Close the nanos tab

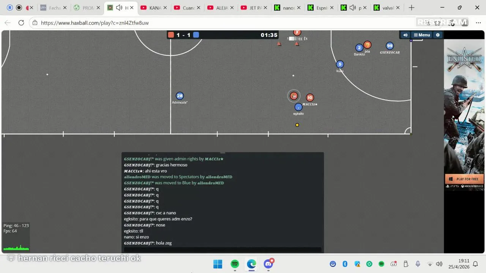pos(298,8)
